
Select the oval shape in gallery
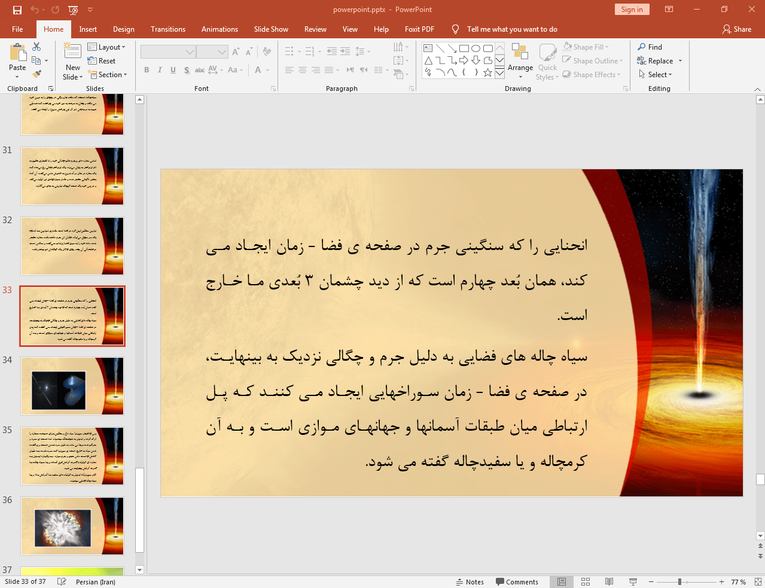476,48
